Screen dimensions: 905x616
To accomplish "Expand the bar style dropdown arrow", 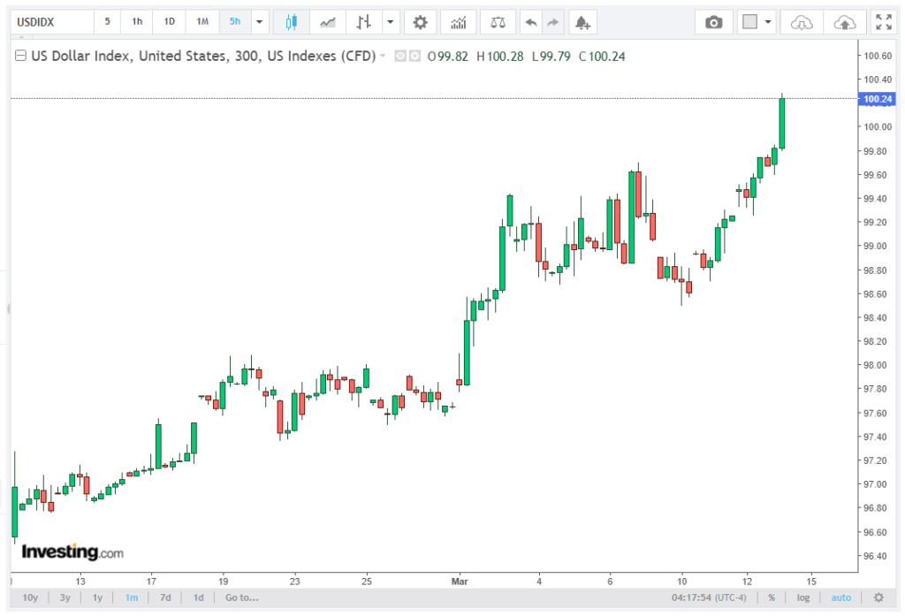I will click(390, 22).
